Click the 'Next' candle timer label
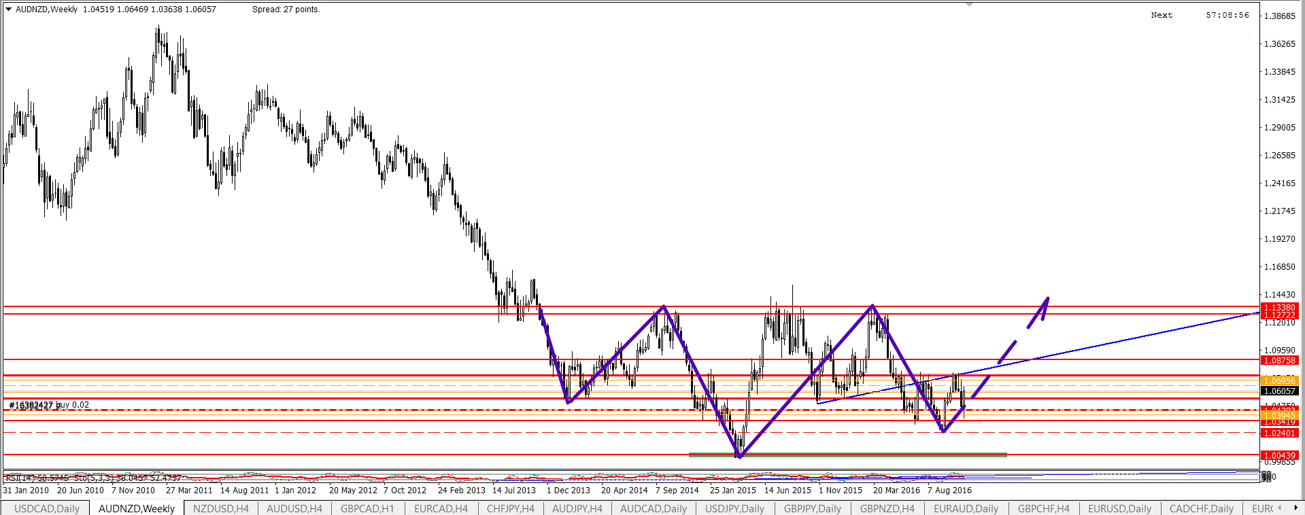The width and height of the screenshot is (1305, 515). (1162, 15)
